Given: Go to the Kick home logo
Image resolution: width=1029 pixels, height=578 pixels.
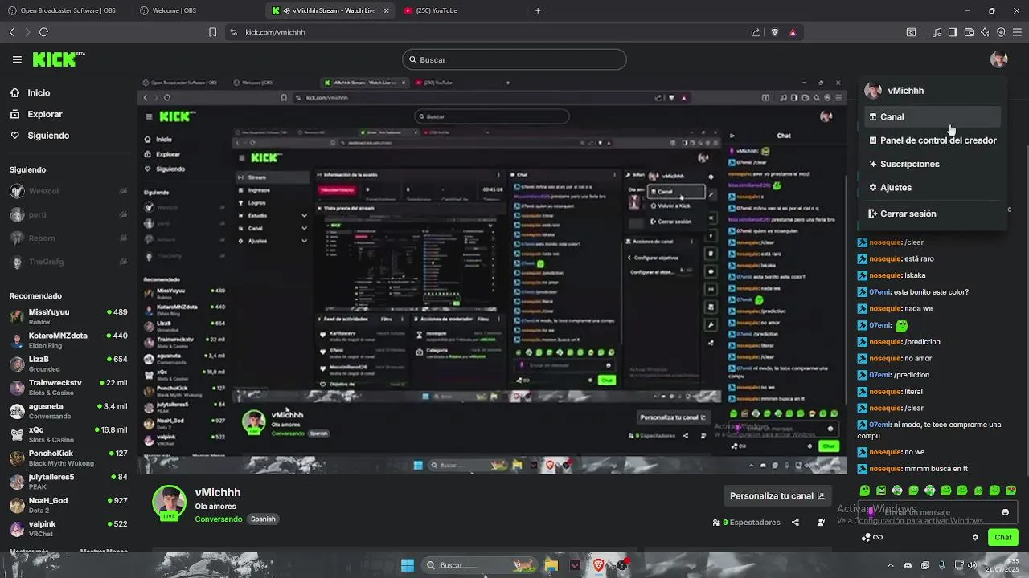Looking at the screenshot, I should tap(59, 59).
